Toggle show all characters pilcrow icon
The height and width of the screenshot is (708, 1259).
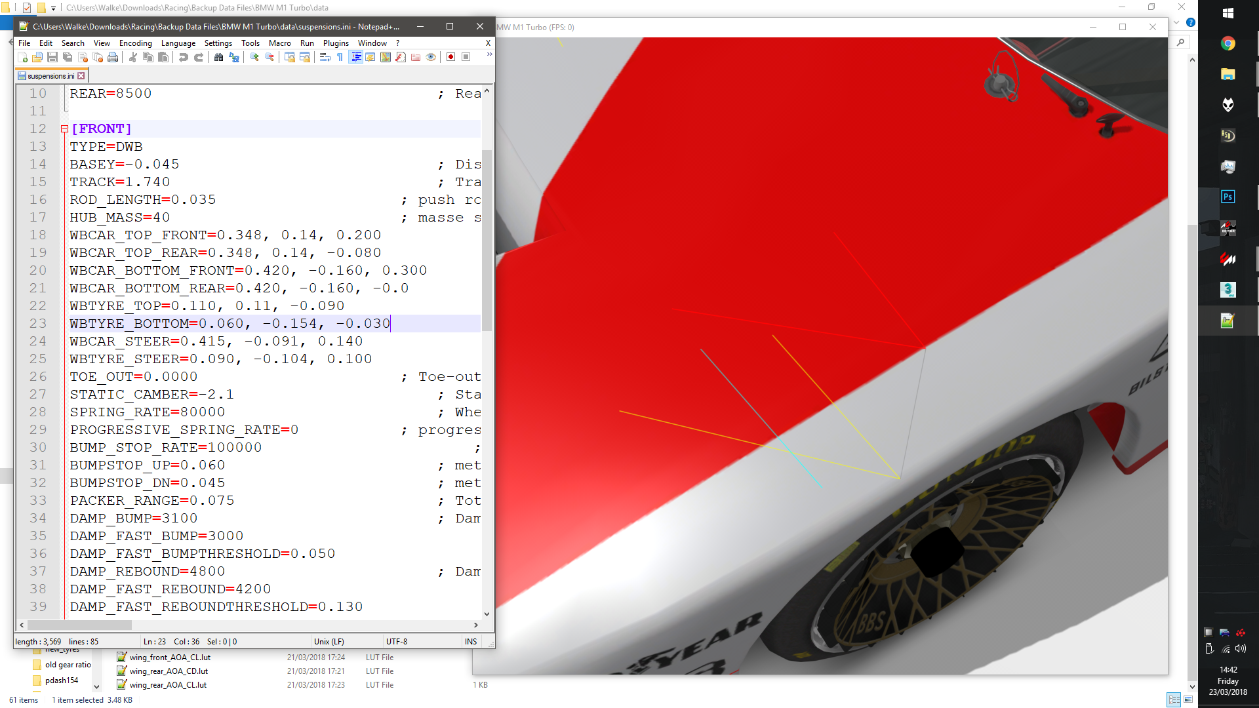pyautogui.click(x=340, y=57)
